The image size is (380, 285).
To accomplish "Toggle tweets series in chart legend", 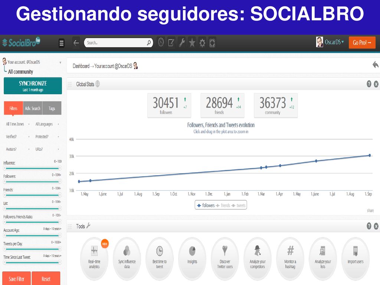I will coord(239,205).
